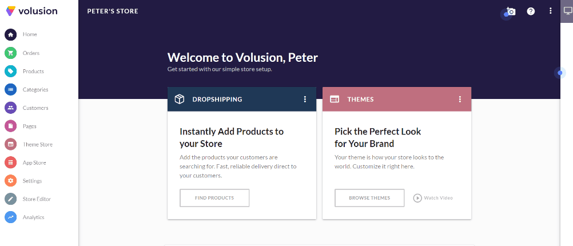The width and height of the screenshot is (573, 246).
Task: Open the Analytics chart icon
Action: [11, 217]
